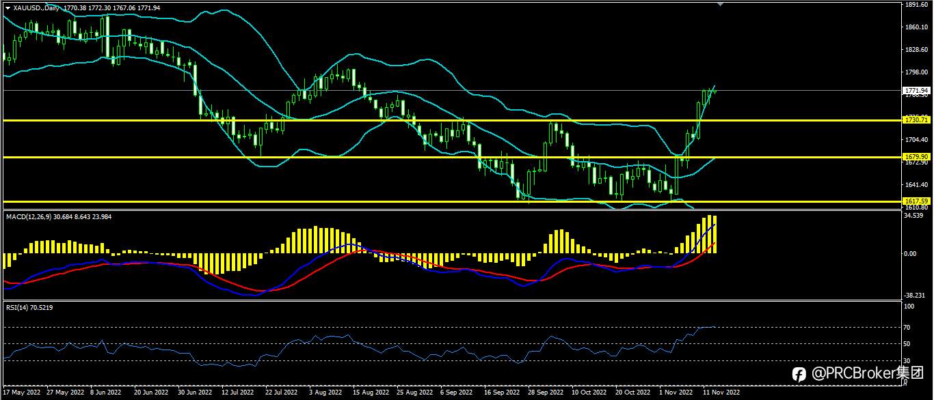Click the 11 Nov 2022 date label
Viewport: 934px width, 400px height.
(721, 392)
